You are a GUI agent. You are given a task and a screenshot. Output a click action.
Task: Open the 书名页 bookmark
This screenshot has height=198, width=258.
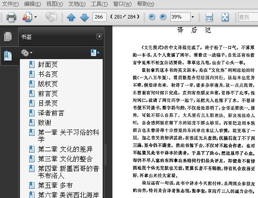(47, 74)
